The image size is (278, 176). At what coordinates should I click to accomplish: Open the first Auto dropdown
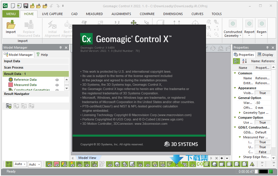pyautogui.click(x=20, y=164)
